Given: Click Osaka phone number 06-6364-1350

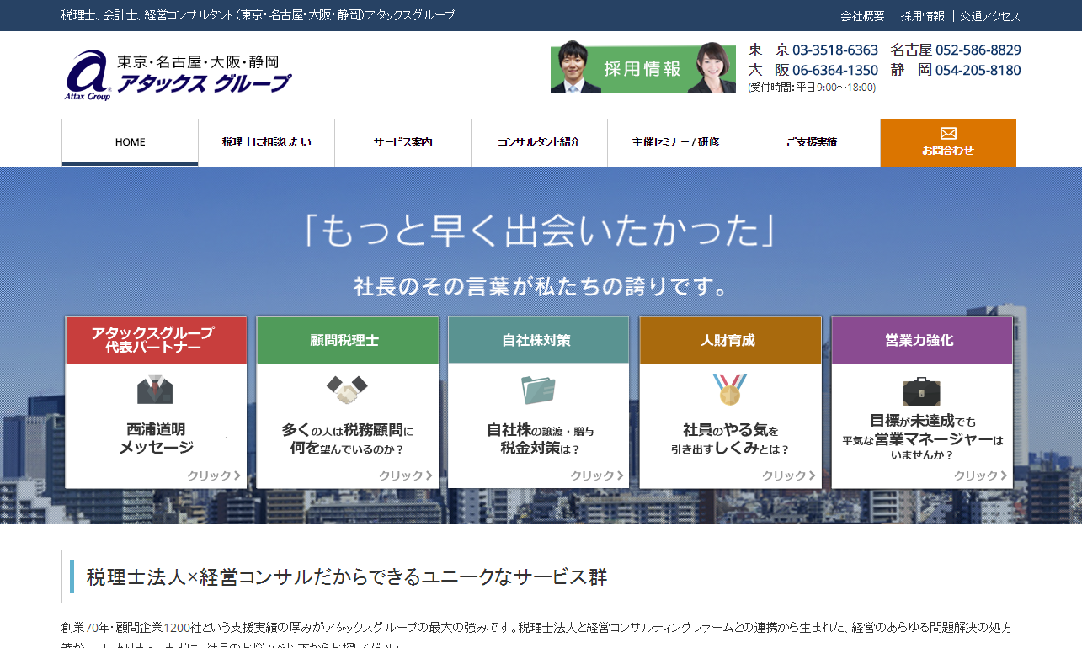Looking at the screenshot, I should pyautogui.click(x=835, y=70).
